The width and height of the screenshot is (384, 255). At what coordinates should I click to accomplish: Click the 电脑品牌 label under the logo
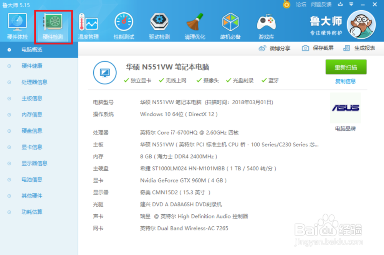[345, 128]
